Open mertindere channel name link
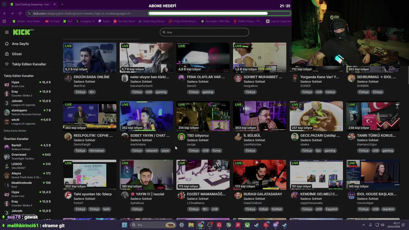The height and width of the screenshot is (230, 409). pos(138,144)
